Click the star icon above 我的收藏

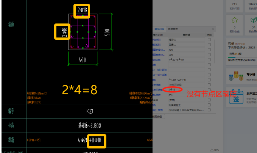click(235, 20)
